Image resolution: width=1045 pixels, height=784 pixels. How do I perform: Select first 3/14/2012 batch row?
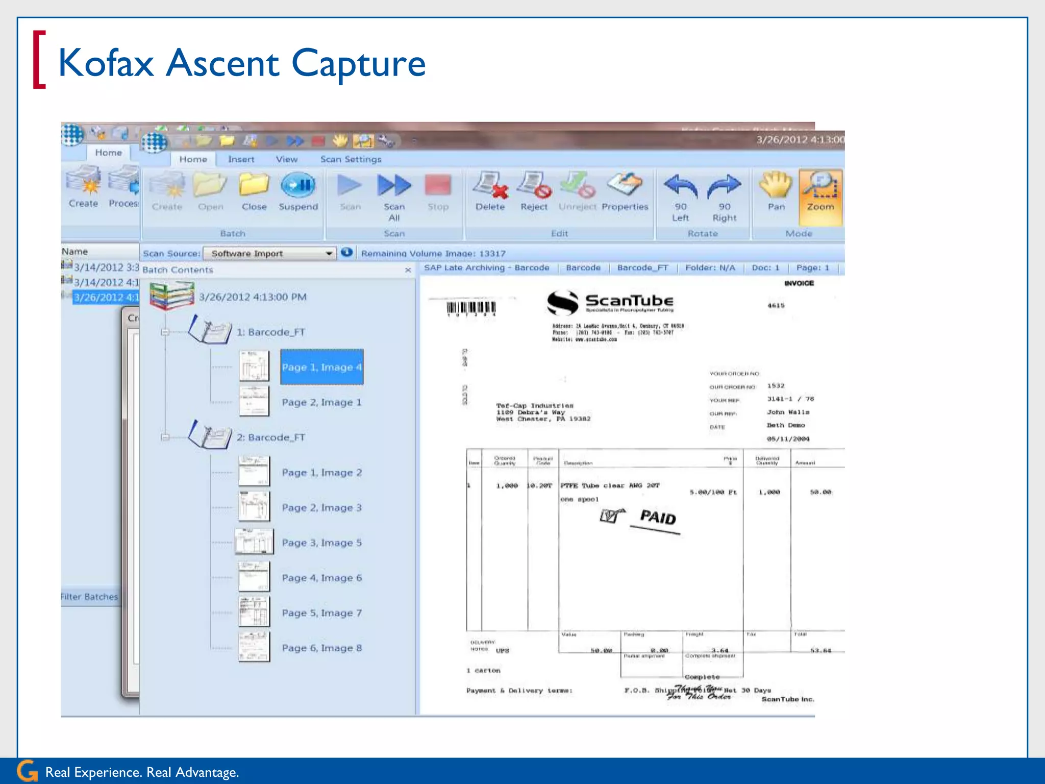pyautogui.click(x=106, y=267)
